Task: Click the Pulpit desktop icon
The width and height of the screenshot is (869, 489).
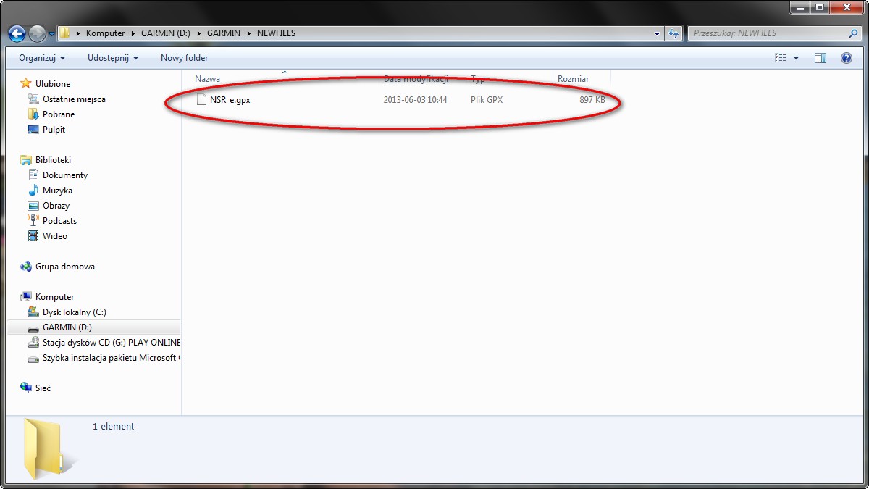Action: (33, 130)
